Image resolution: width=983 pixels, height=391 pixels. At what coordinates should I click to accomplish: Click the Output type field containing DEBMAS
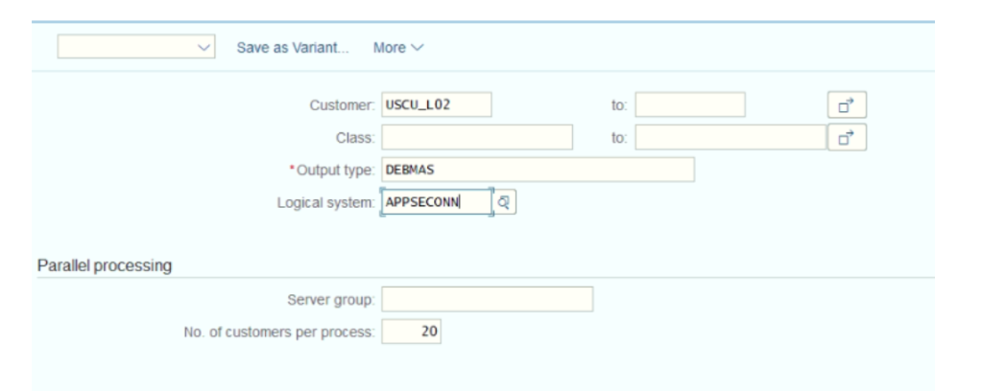(x=538, y=170)
